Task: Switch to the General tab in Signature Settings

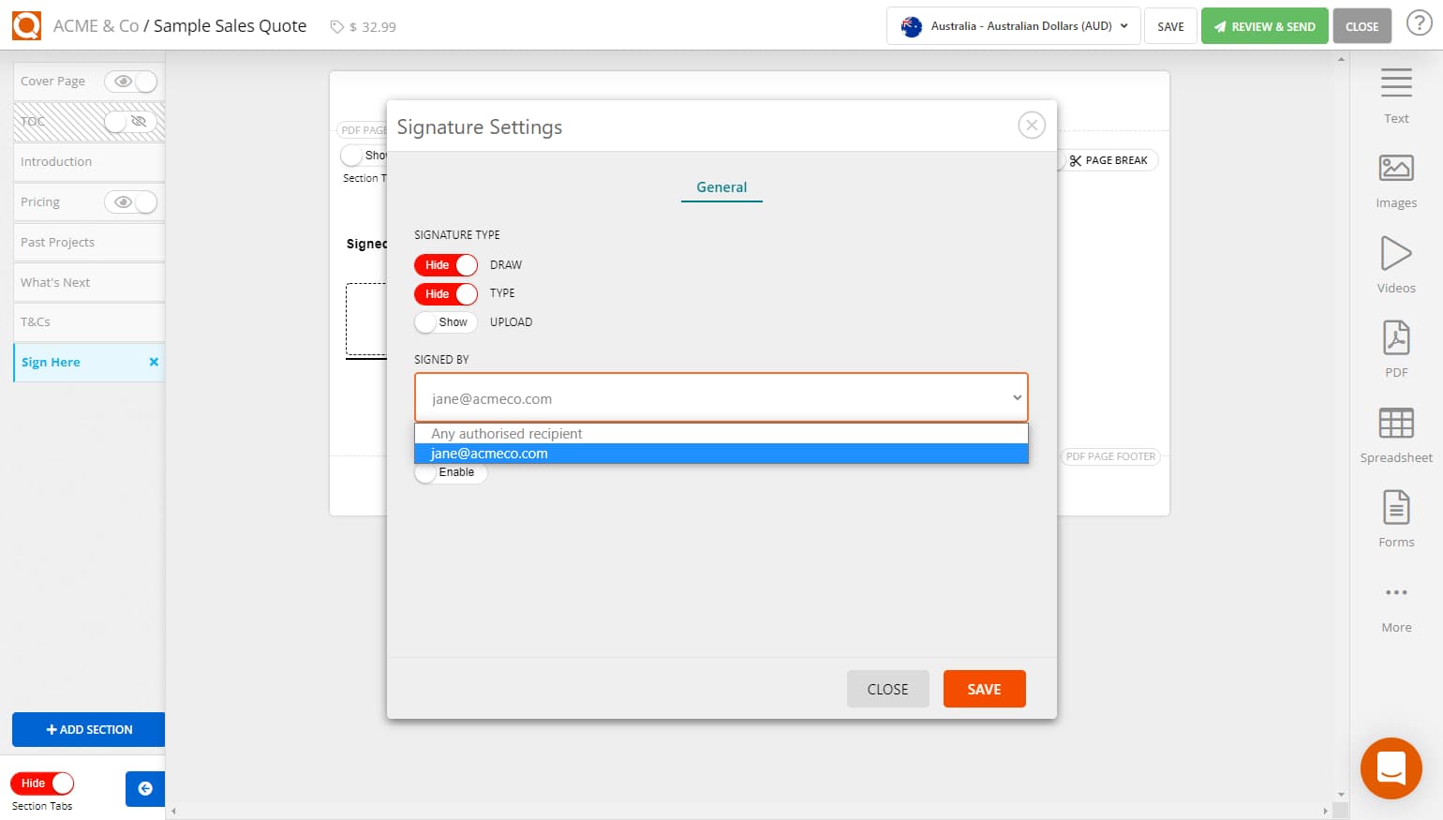Action: tap(721, 187)
